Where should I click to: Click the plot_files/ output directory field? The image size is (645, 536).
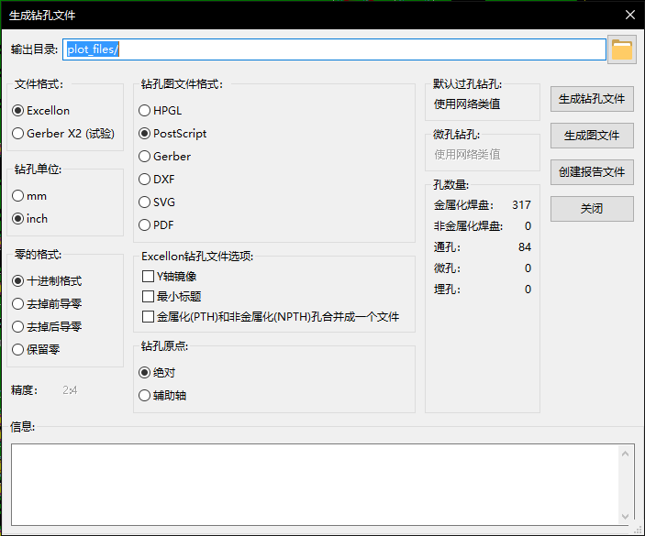coord(334,49)
